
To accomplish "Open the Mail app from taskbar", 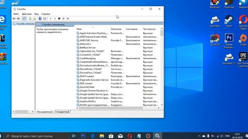I will (x=121, y=136).
